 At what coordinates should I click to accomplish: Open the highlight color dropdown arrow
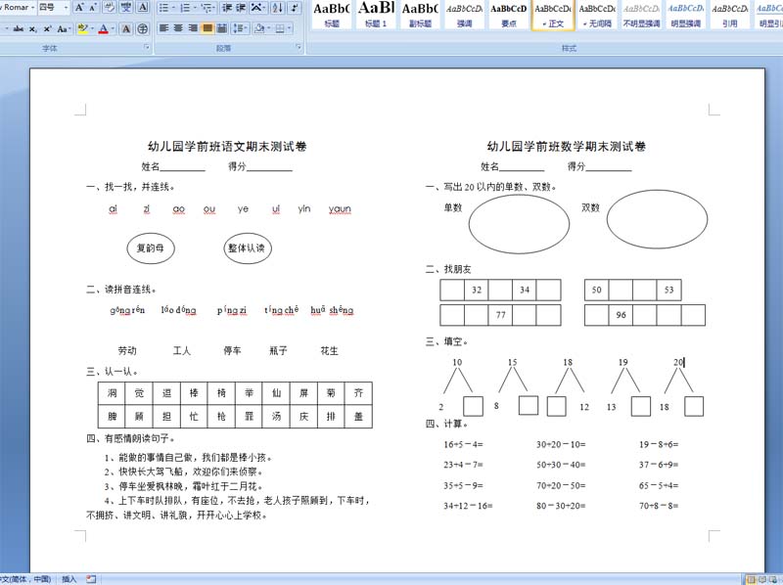pos(92,29)
